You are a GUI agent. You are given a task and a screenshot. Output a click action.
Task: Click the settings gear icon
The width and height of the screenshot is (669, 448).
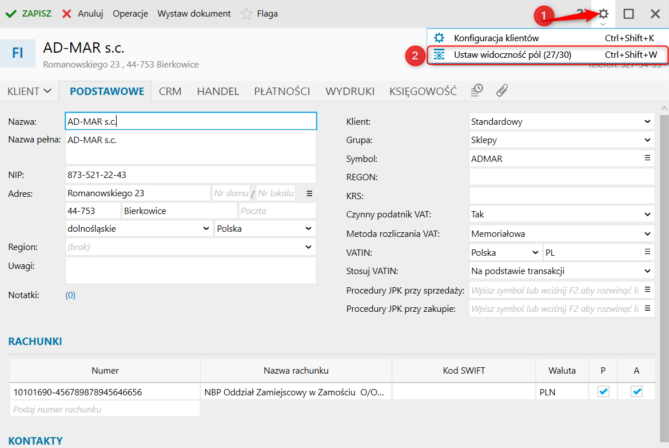coord(603,14)
